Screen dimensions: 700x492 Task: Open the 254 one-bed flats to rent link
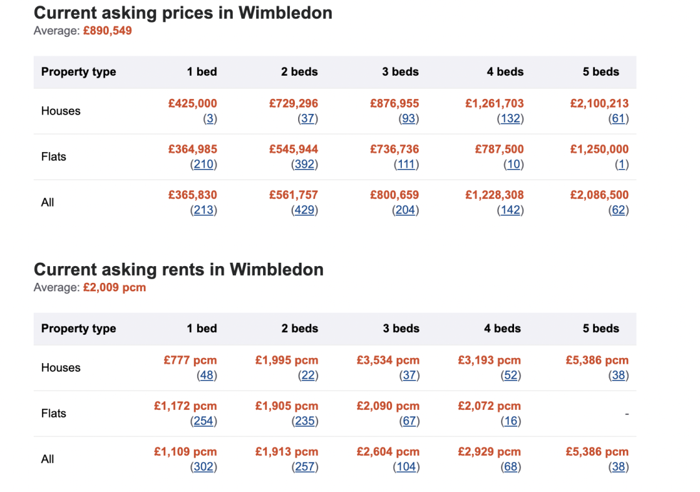(x=204, y=421)
